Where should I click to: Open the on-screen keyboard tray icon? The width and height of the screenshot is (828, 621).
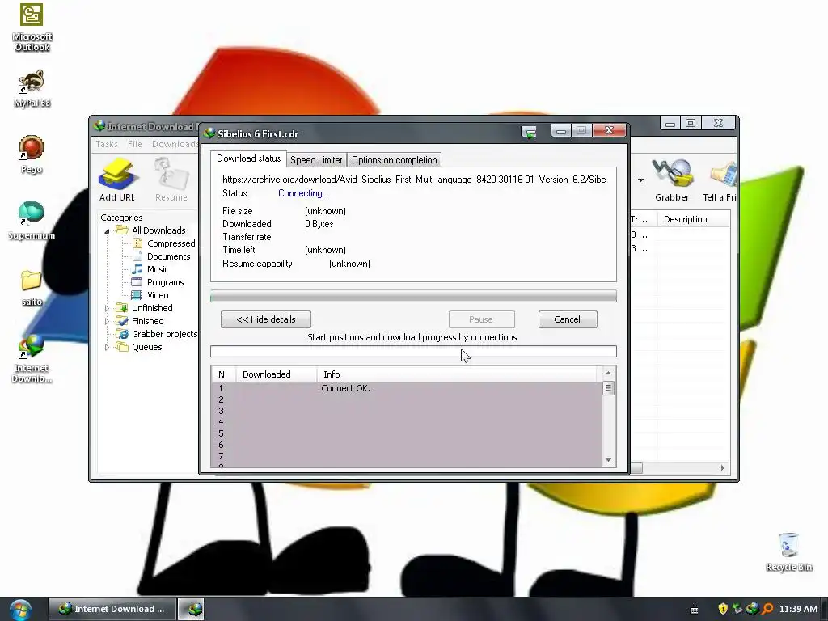(694, 610)
